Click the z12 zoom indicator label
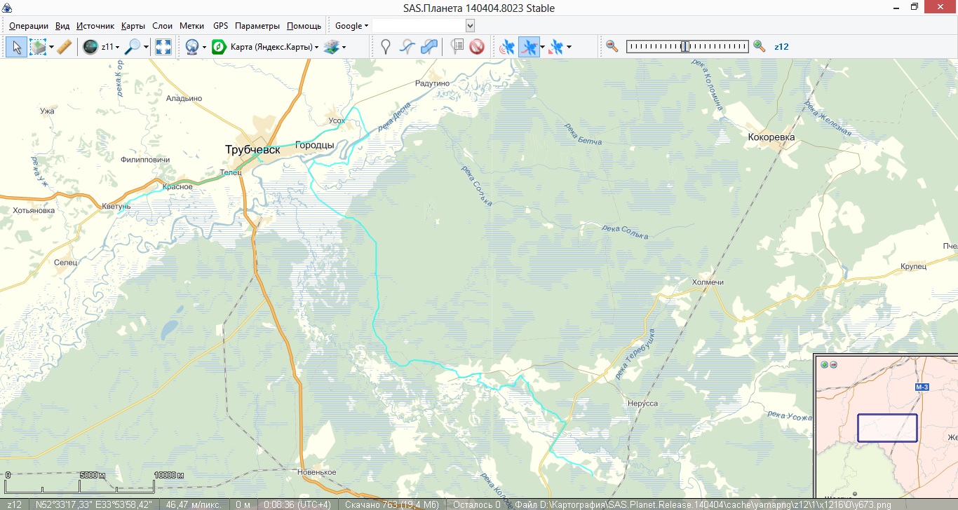958x510 pixels. click(781, 47)
